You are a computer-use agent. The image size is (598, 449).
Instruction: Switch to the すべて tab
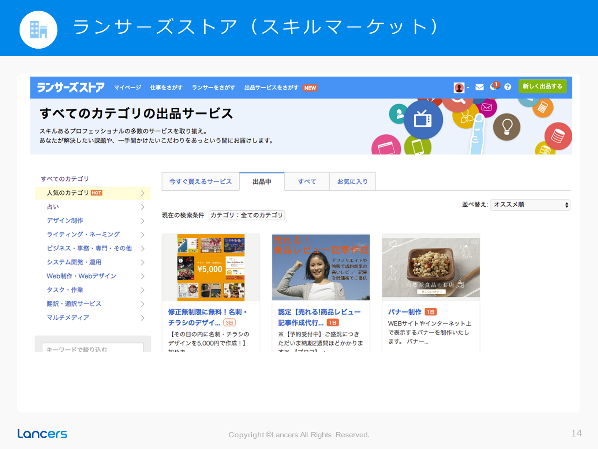pos(307,182)
